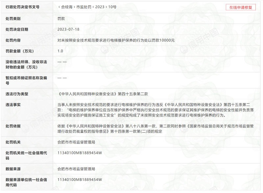
Task: Click the 违法事实 paragraph starting with 当事人未按照
Action: (x=155, y=110)
